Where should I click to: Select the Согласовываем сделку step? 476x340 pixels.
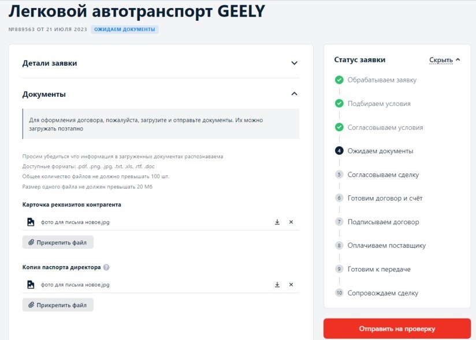(x=383, y=175)
